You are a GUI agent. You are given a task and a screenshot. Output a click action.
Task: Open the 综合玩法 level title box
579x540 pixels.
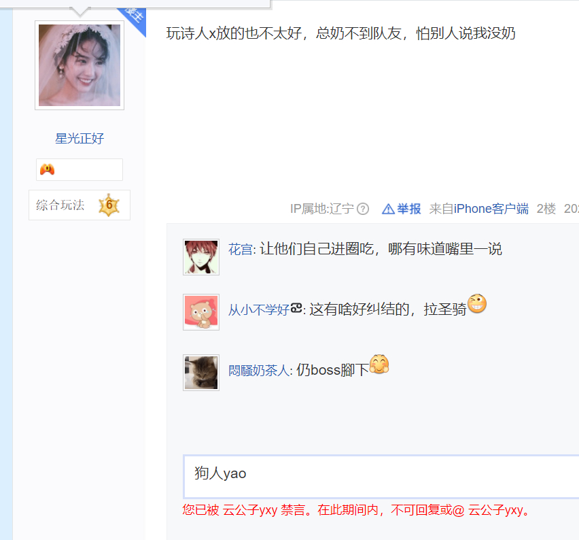80,205
